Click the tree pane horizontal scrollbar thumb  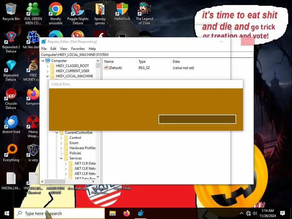[x=55, y=181]
